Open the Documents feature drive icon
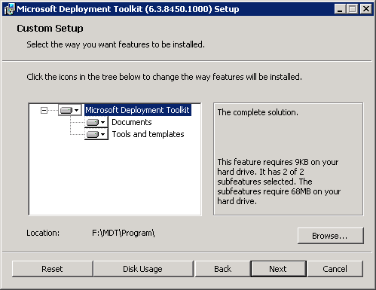The image size is (376, 290). pos(93,122)
